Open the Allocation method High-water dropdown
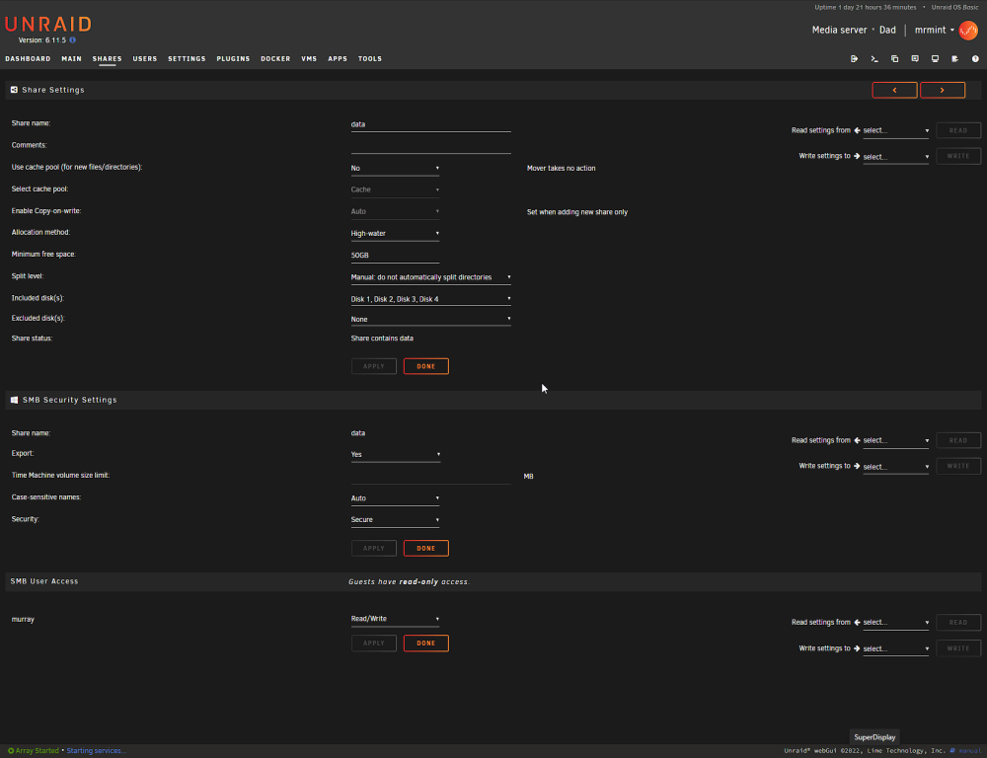Image resolution: width=987 pixels, height=758 pixels. (x=395, y=234)
